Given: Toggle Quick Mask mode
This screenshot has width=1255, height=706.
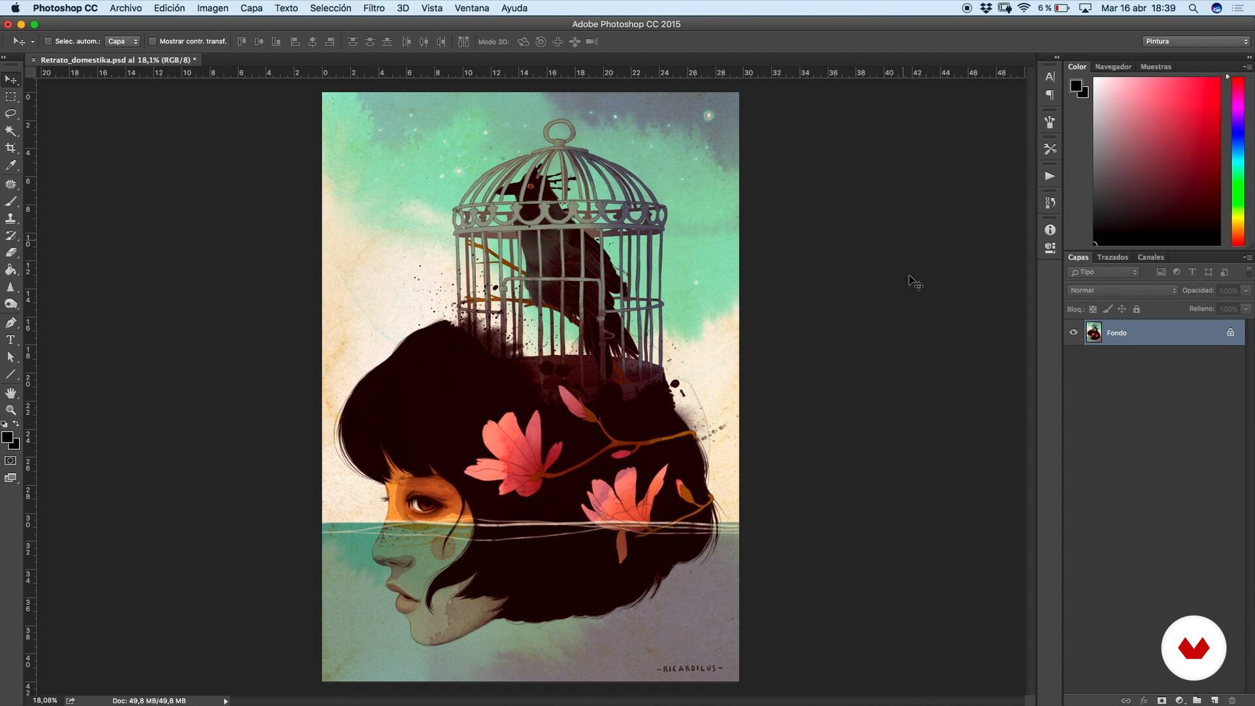Looking at the screenshot, I should click(x=10, y=461).
